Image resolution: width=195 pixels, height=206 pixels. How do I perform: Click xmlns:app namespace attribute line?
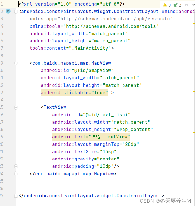(x=101, y=19)
